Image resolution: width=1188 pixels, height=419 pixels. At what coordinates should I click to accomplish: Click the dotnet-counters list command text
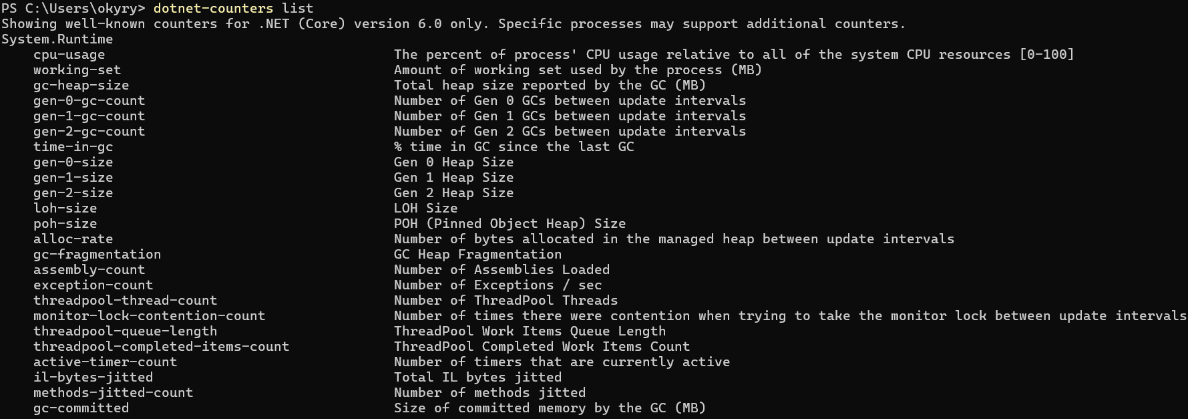coord(234,9)
